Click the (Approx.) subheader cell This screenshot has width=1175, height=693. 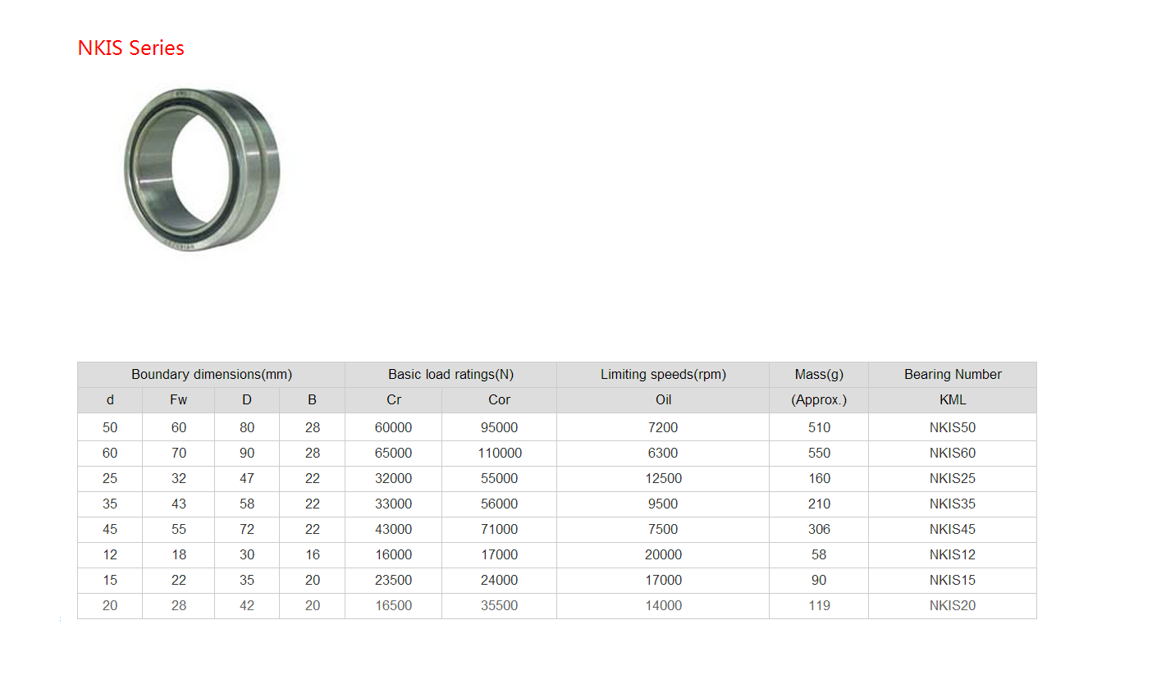pyautogui.click(x=819, y=400)
